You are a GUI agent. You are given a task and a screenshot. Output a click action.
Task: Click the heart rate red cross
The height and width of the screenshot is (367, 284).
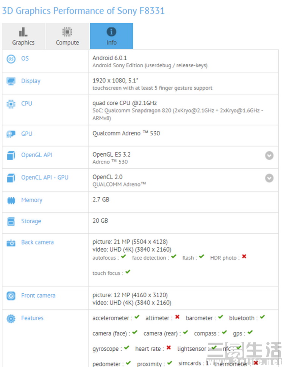169,348
